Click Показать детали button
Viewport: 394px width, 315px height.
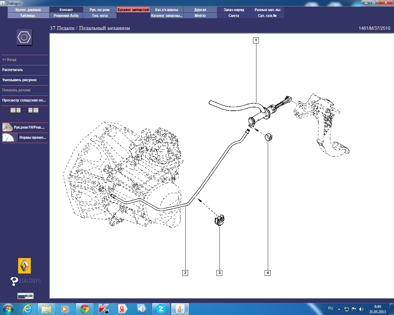point(25,90)
